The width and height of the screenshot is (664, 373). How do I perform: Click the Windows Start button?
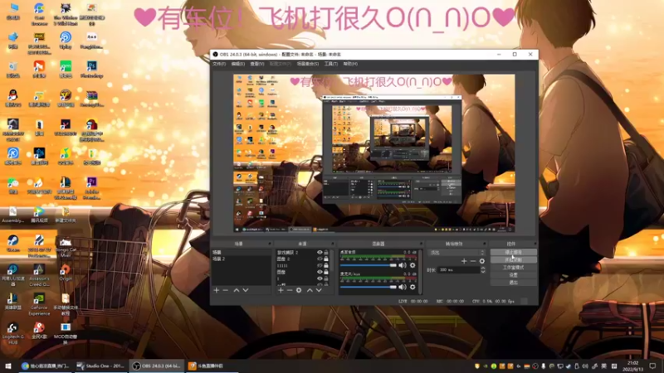7,366
